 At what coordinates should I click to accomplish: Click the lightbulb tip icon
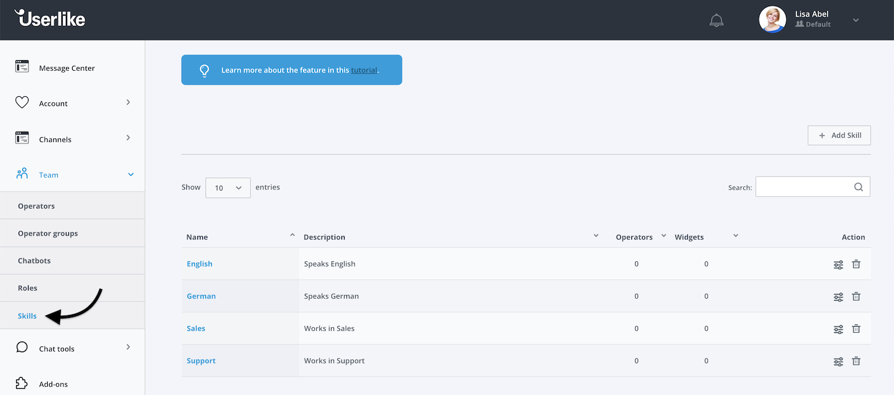click(x=204, y=70)
